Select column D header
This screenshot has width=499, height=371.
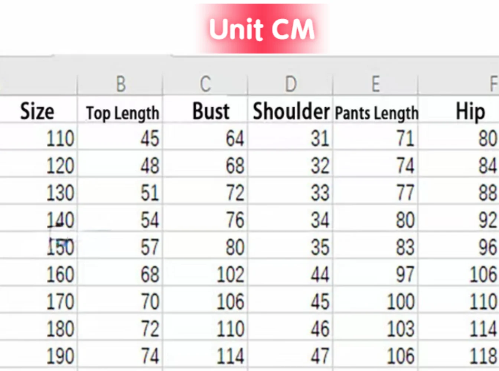[x=290, y=84]
